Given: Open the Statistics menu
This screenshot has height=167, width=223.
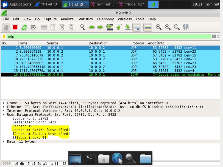Looking at the screenshot, I should [85, 19].
